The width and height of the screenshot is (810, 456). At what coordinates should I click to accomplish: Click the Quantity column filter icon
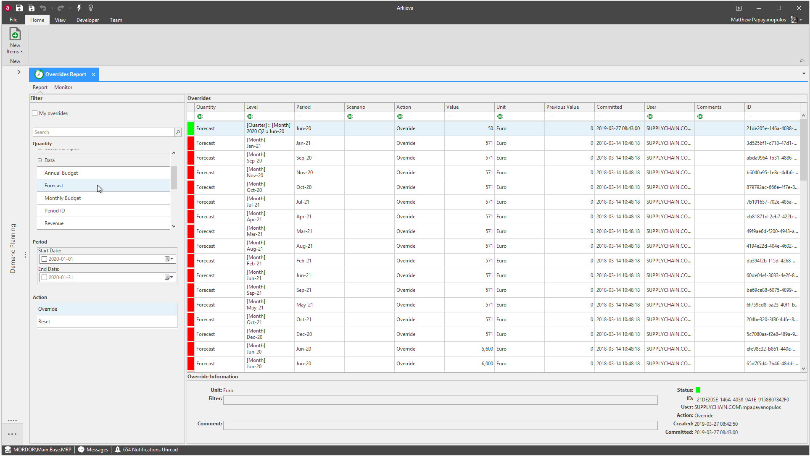click(200, 116)
